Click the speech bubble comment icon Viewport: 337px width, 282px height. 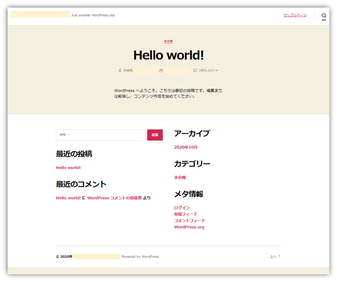(195, 70)
